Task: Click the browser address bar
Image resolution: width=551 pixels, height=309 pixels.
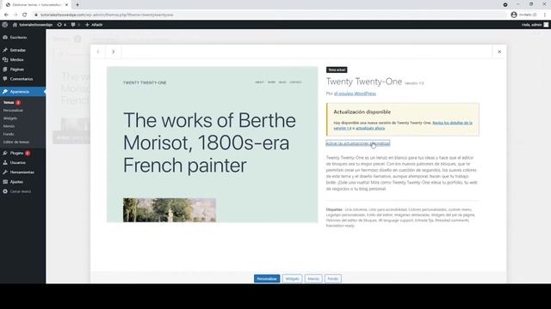Action: point(270,15)
